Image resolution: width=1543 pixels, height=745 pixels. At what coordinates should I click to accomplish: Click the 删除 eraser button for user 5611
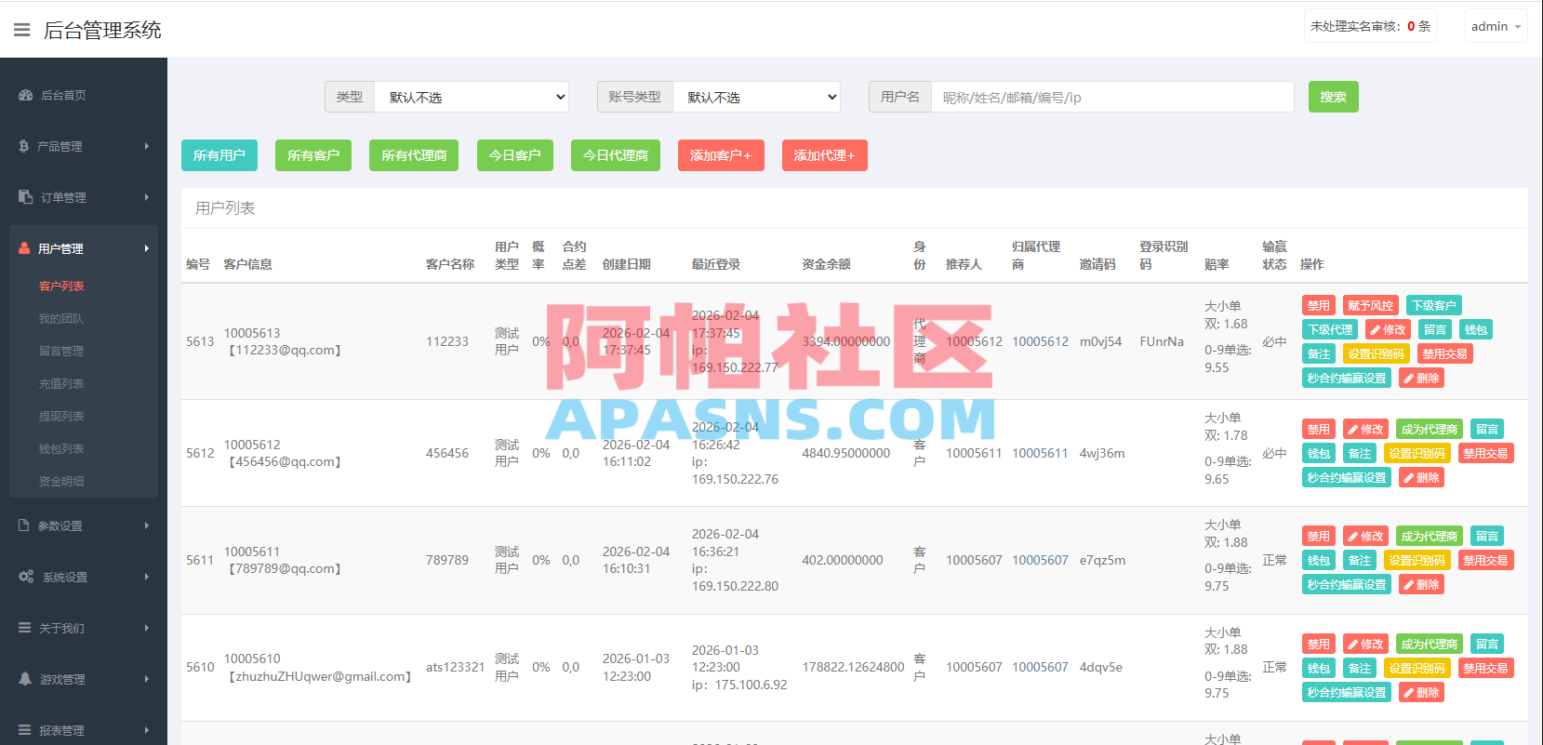coord(1421,584)
